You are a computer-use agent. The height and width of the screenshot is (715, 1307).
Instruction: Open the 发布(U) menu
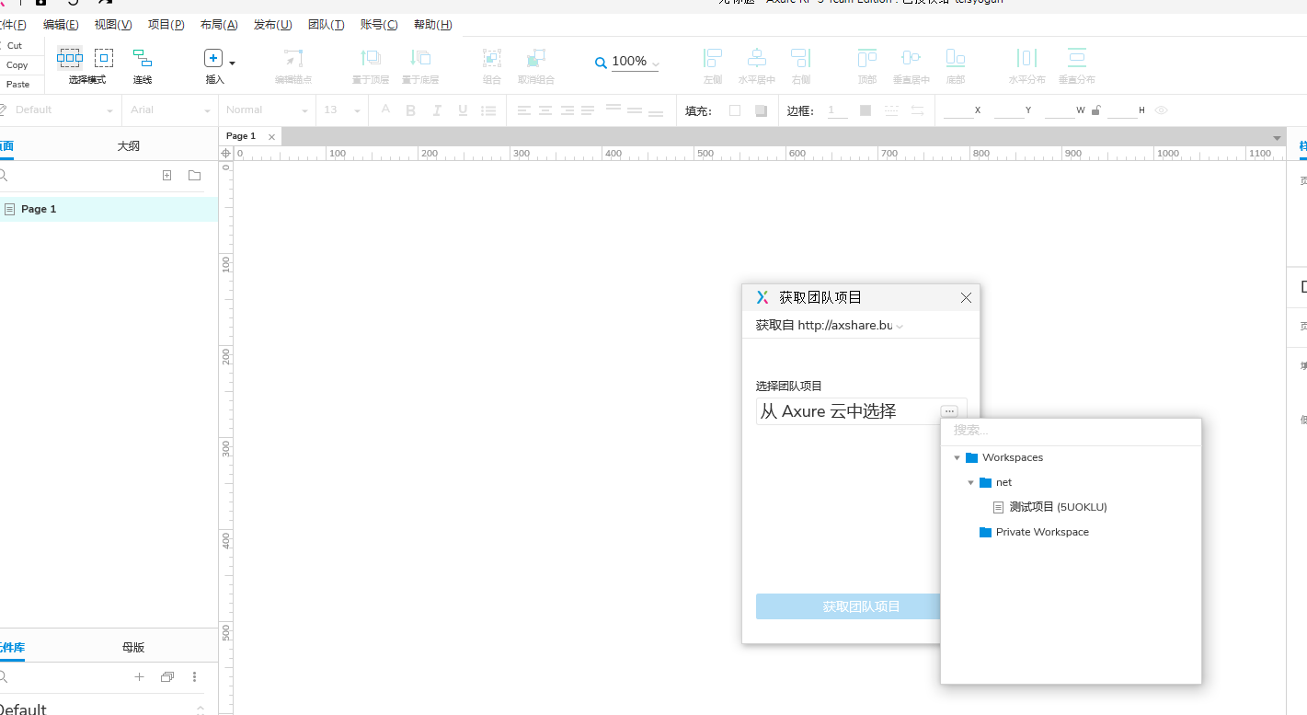[273, 25]
